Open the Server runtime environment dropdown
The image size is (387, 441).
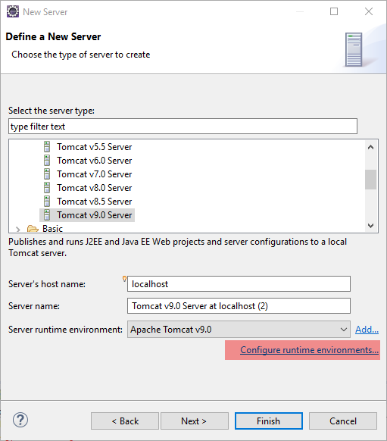(x=239, y=330)
